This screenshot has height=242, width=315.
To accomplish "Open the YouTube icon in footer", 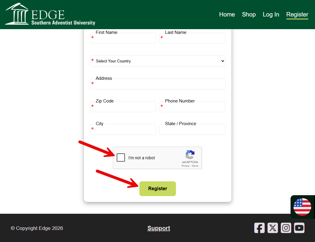I will pos(299,228).
